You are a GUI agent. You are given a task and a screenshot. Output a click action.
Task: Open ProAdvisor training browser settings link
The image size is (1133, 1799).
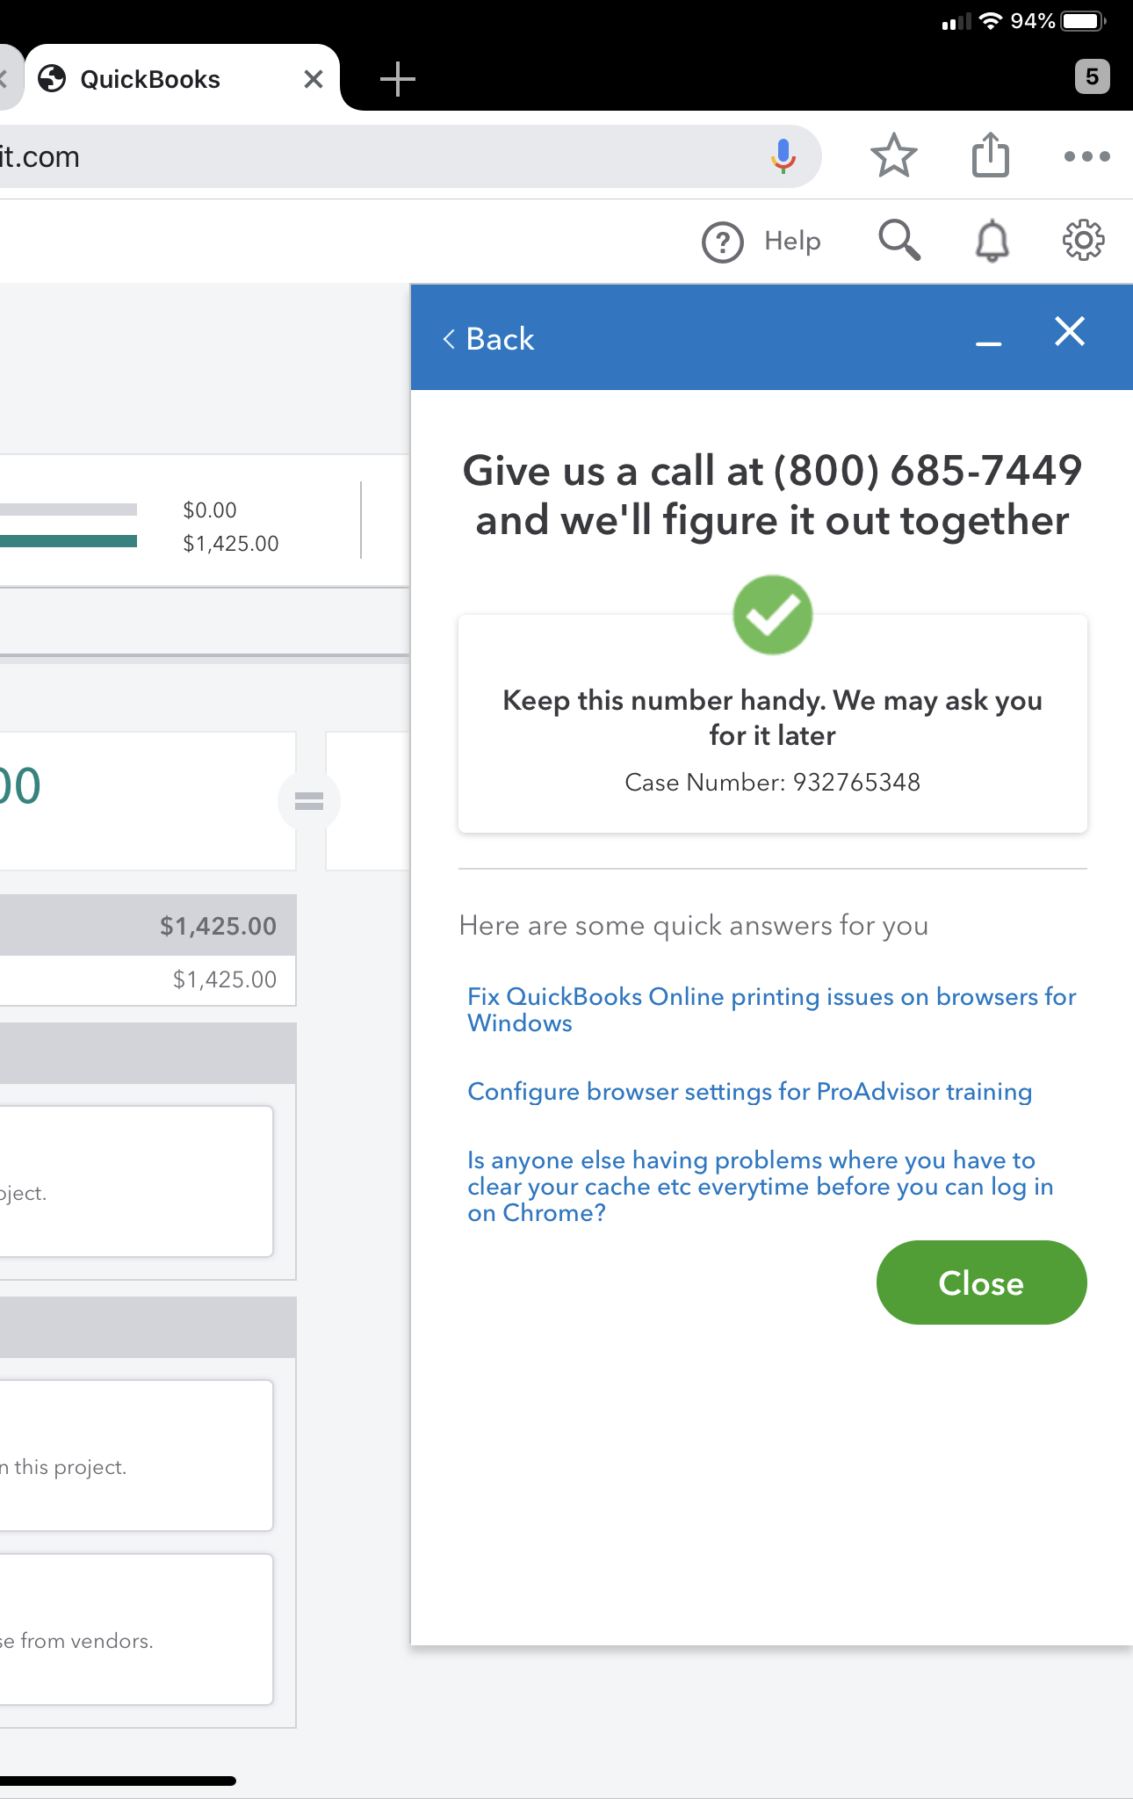(x=749, y=1091)
